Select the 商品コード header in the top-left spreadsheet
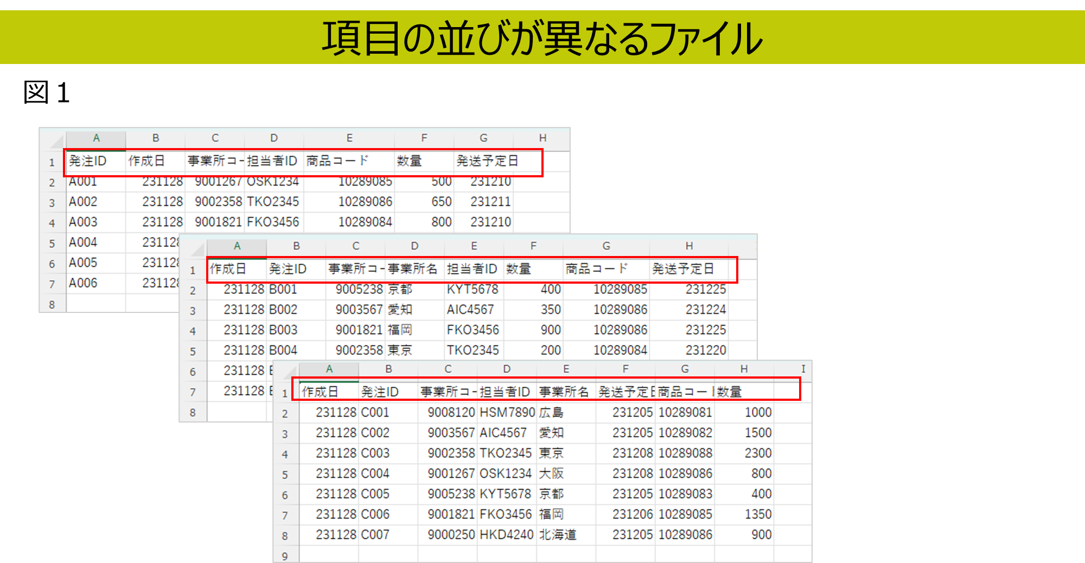This screenshot has height=563, width=1085. pos(337,161)
